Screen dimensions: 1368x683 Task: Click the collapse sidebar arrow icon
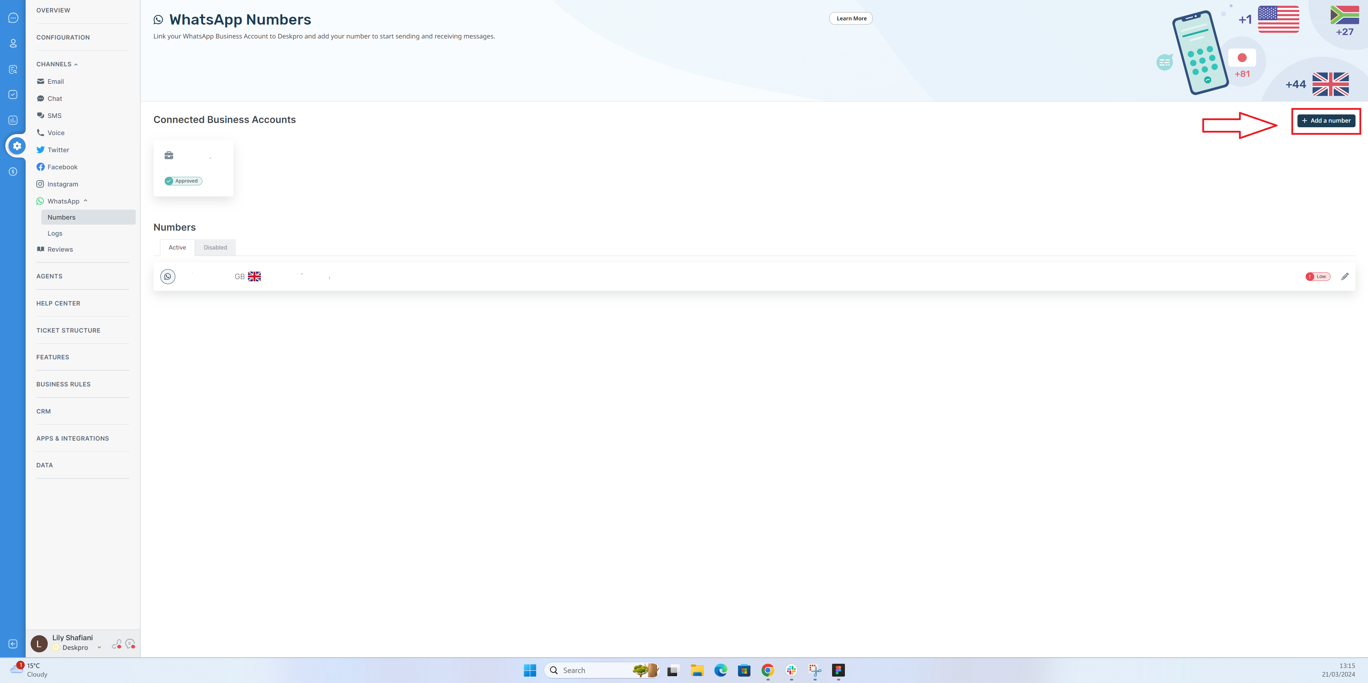(x=13, y=644)
